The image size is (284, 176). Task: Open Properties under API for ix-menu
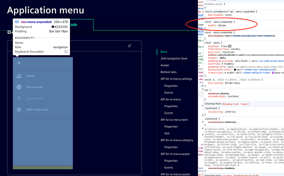(x=171, y=106)
